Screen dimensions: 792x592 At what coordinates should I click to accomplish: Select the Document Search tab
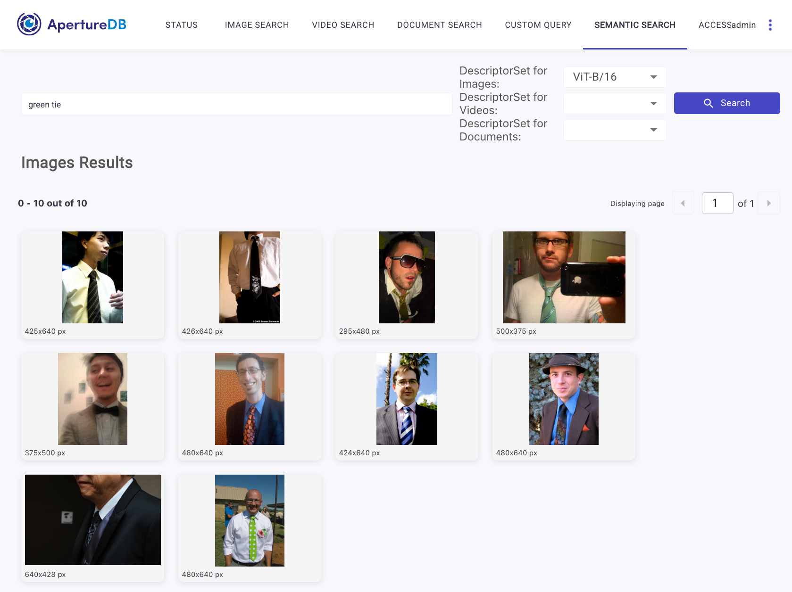[x=439, y=25]
